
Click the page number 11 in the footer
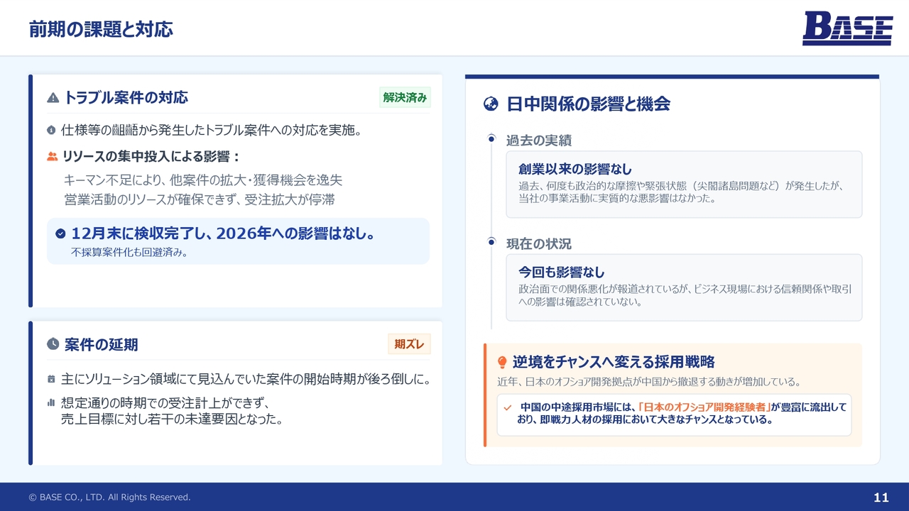click(881, 498)
